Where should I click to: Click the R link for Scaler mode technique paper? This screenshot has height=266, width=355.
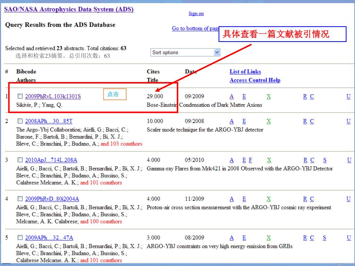[305, 122]
